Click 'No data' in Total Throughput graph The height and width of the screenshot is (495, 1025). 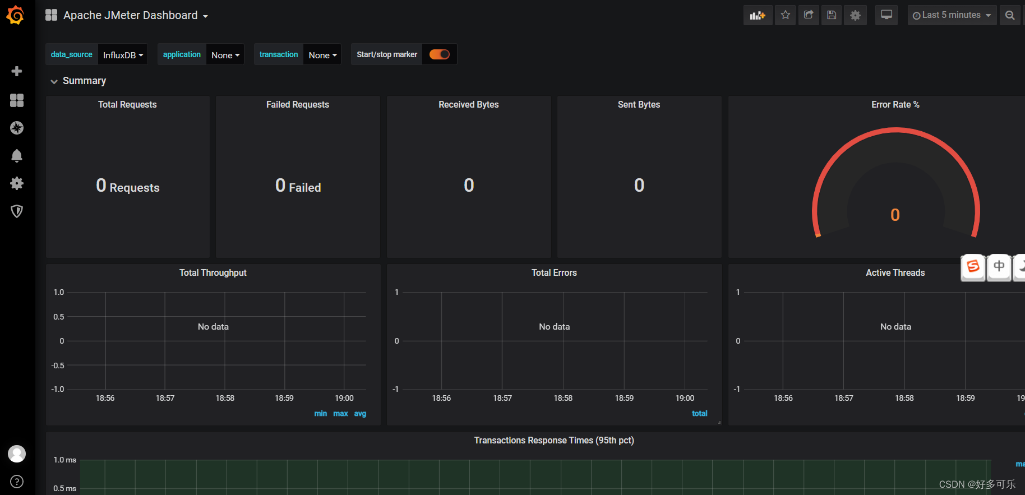[x=213, y=326]
